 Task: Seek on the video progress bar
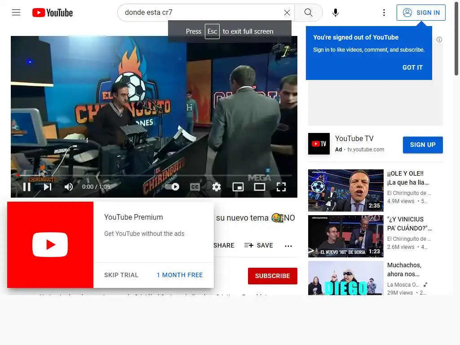154,176
